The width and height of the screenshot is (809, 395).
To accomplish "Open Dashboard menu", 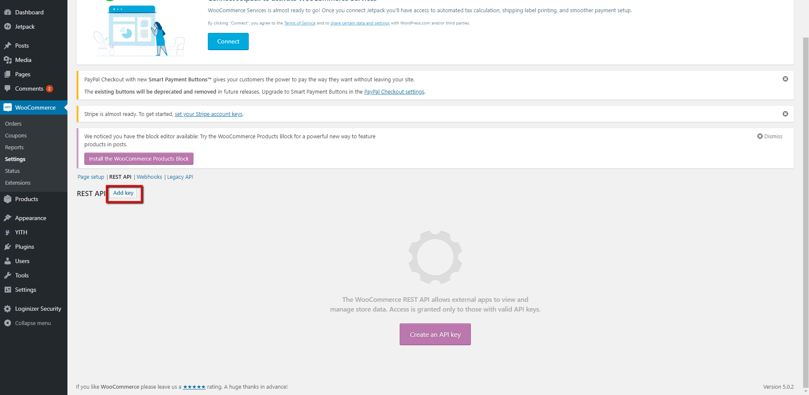I will [x=30, y=12].
